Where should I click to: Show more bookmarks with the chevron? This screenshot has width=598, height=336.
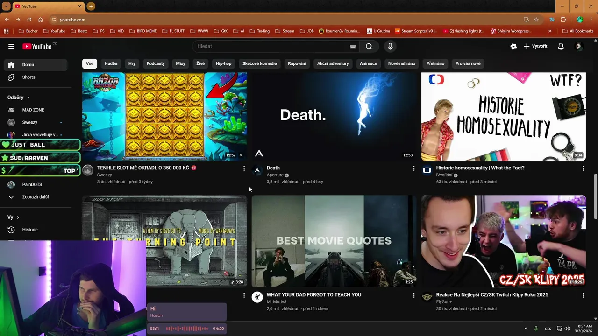click(550, 31)
